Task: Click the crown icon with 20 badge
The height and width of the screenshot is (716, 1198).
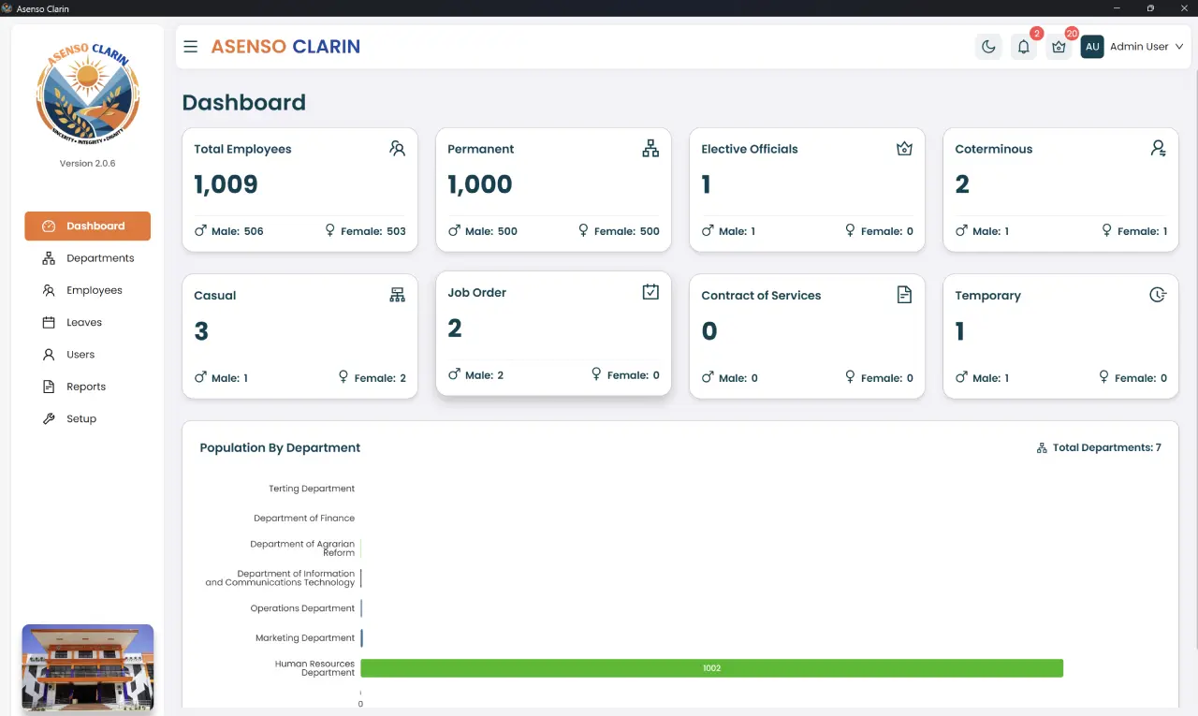Action: coord(1059,47)
